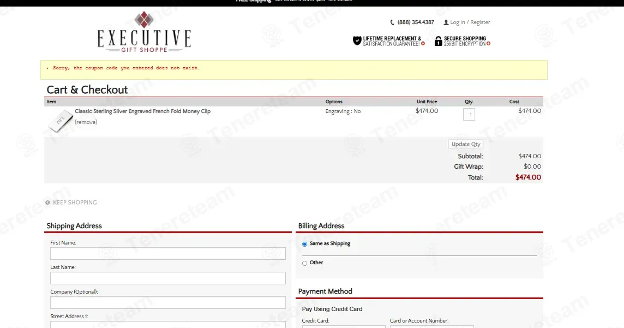Open the Classic Sterling Silver Money Clip product link

142,111
